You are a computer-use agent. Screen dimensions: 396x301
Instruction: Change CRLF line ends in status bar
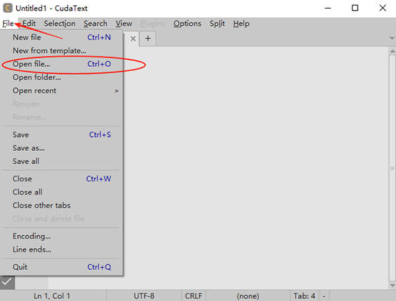(x=193, y=296)
